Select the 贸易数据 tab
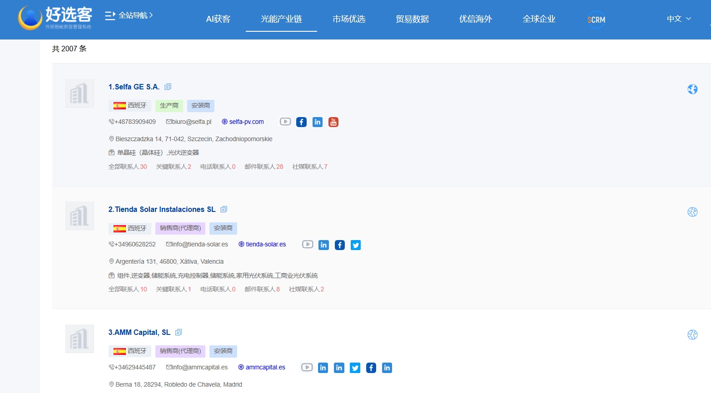Image resolution: width=711 pixels, height=393 pixels. point(412,19)
